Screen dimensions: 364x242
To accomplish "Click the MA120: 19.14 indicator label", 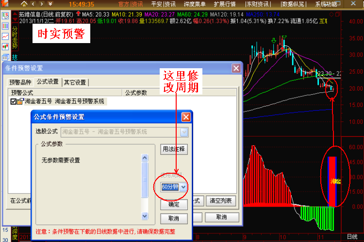I will 227,15.
